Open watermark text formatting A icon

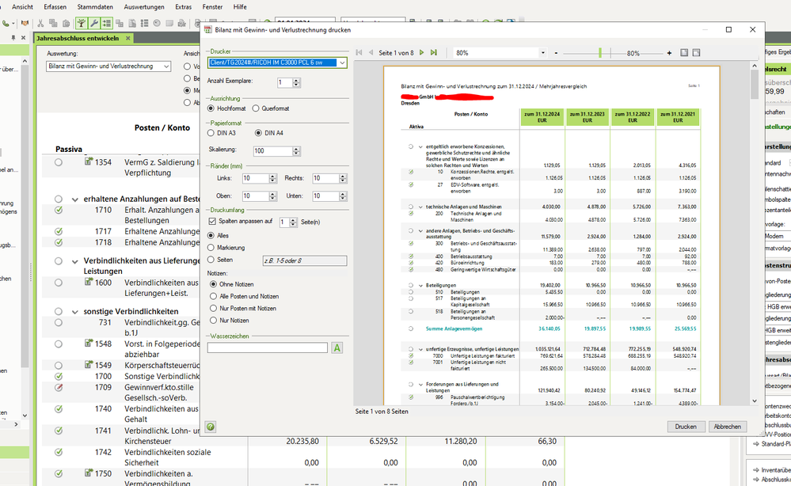pyautogui.click(x=337, y=347)
